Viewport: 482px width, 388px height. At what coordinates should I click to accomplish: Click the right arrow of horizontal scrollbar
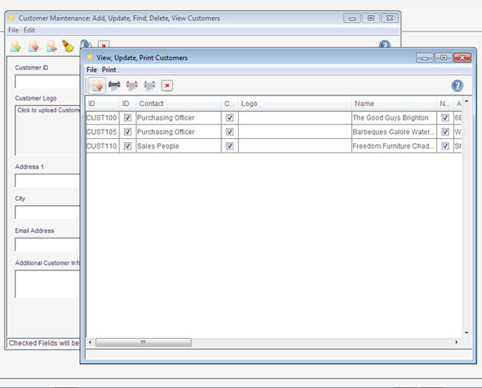tap(457, 342)
